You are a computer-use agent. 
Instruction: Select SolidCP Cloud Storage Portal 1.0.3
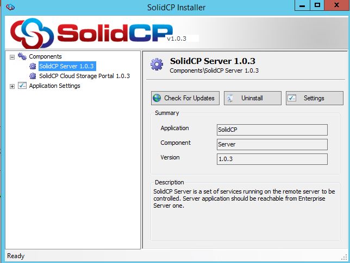(84, 76)
